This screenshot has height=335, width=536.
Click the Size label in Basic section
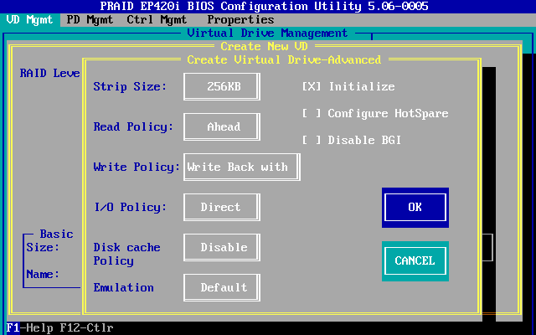click(43, 247)
